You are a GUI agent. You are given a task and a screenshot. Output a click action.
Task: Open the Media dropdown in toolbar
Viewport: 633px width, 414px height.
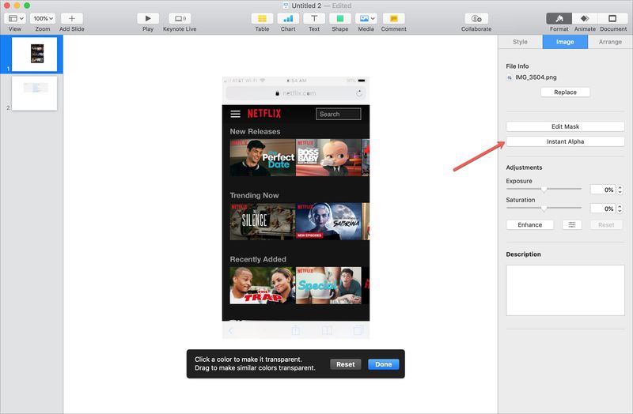366,18
